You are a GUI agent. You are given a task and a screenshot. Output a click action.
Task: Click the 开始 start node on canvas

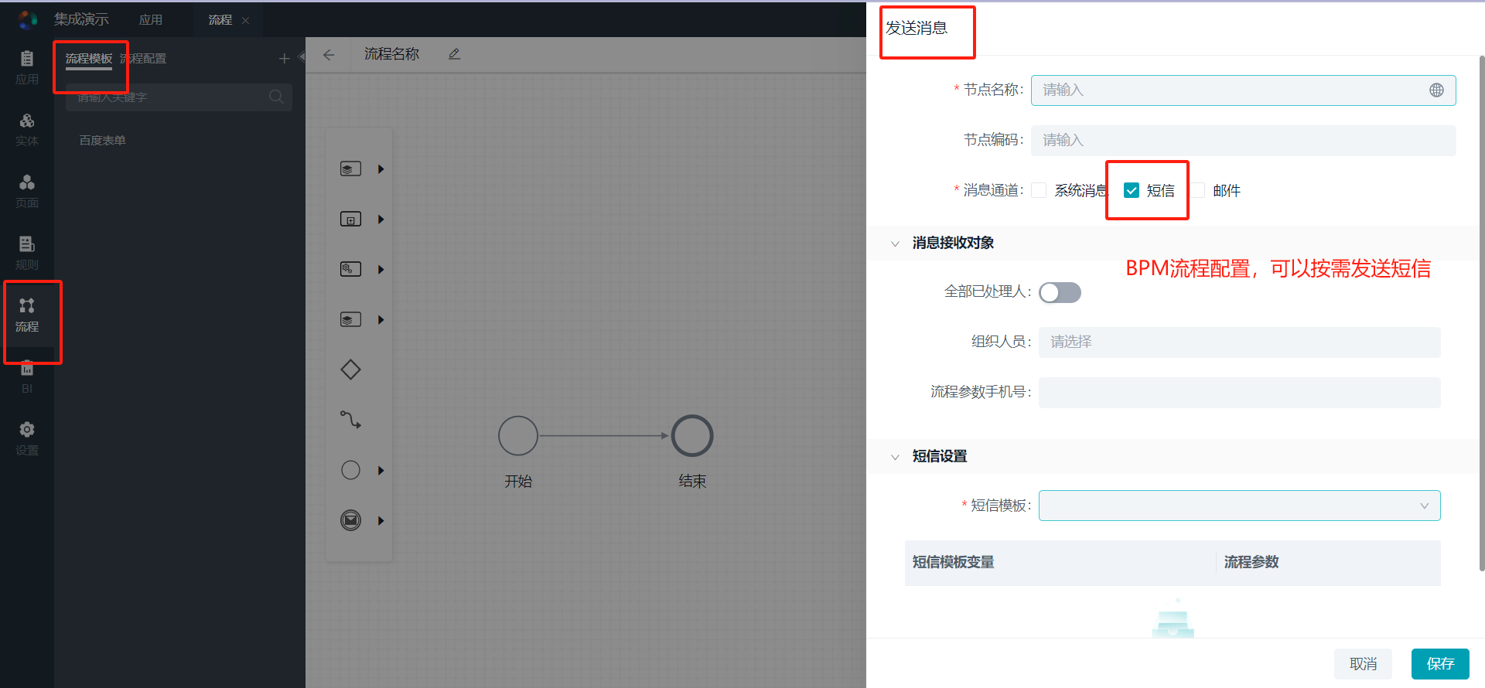tap(518, 436)
